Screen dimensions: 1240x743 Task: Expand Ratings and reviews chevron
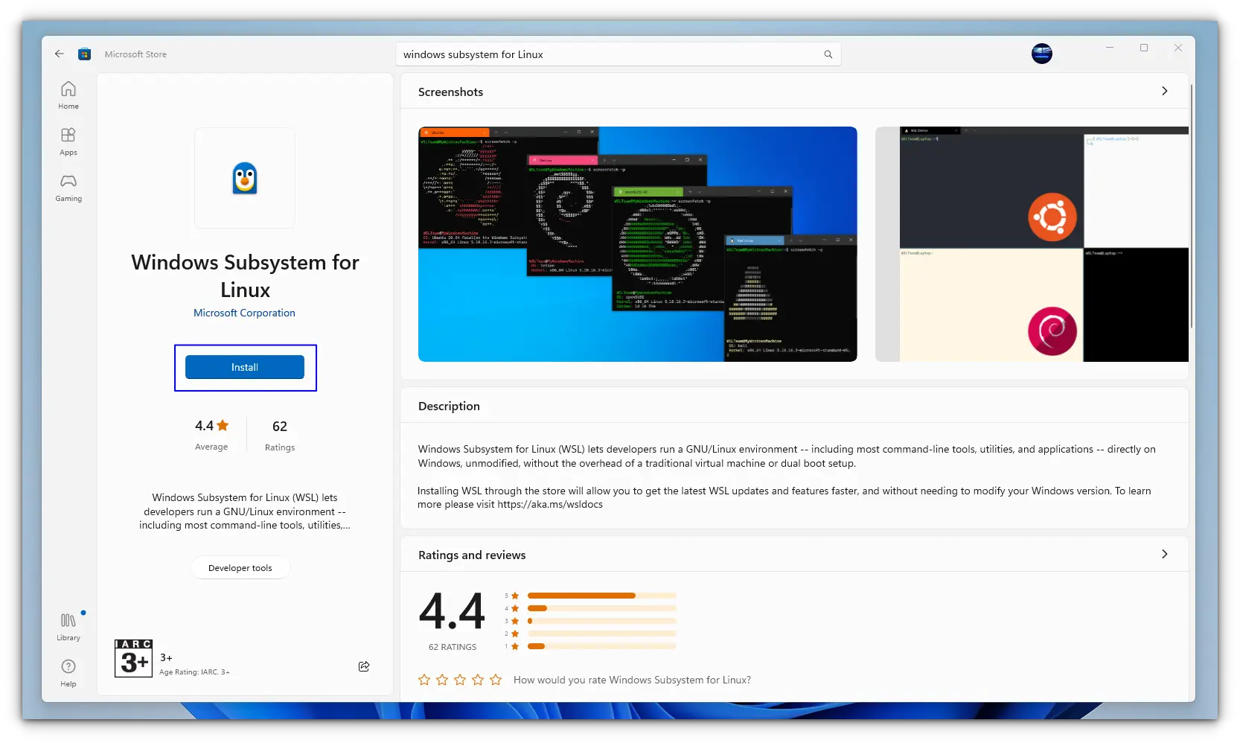pyautogui.click(x=1165, y=554)
